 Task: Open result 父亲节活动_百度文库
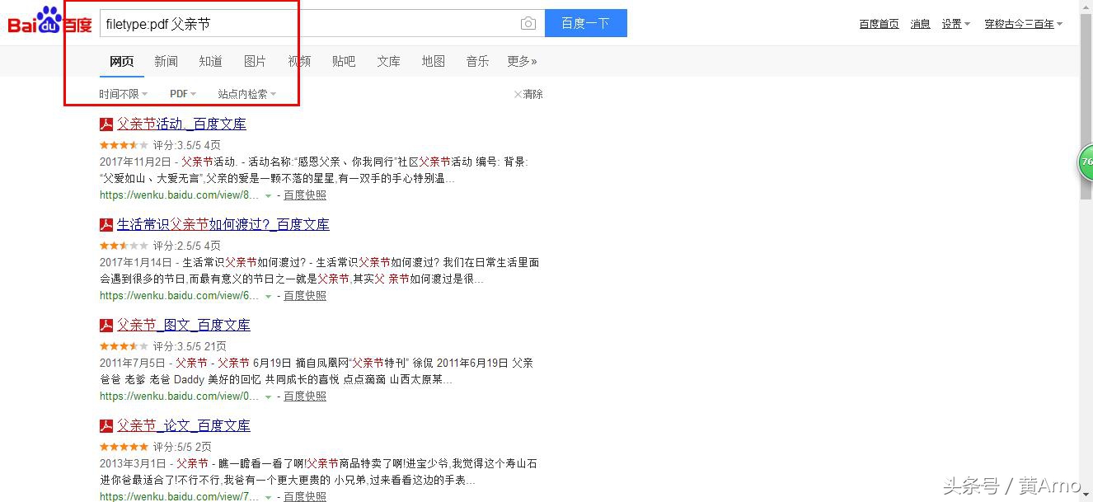click(x=181, y=124)
